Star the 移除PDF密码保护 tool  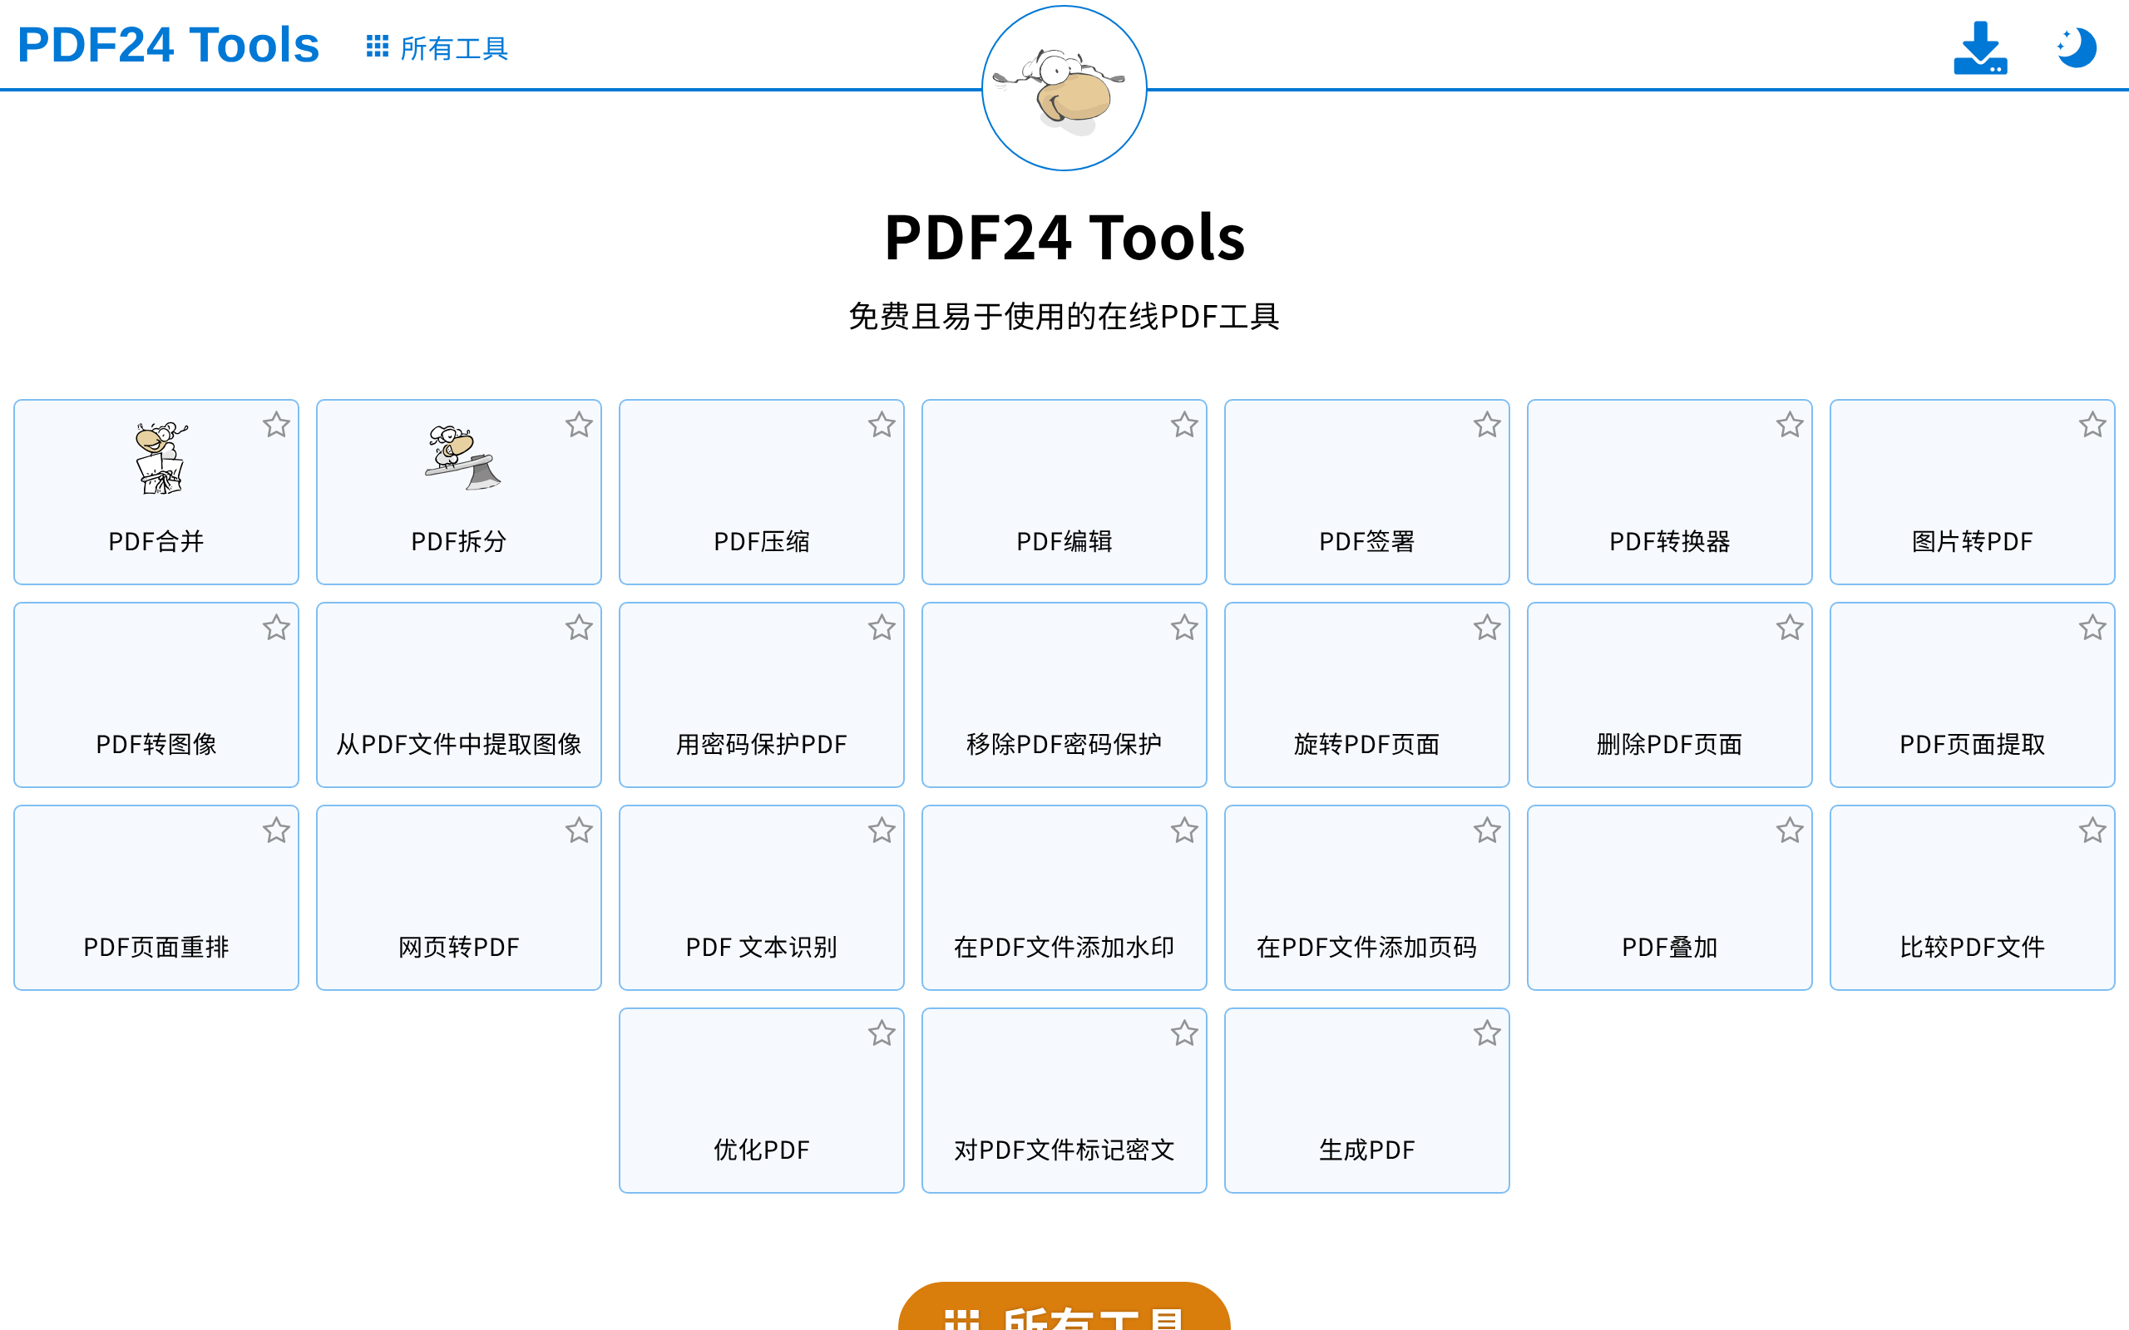click(x=1184, y=627)
